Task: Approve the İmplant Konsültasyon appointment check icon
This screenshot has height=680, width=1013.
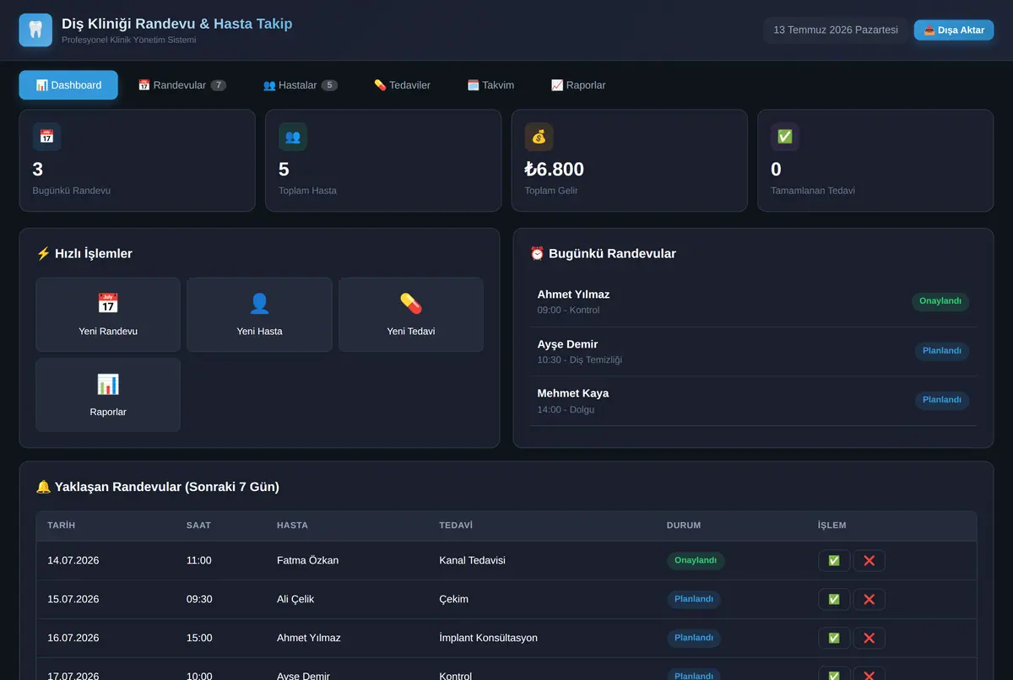Action: (834, 638)
